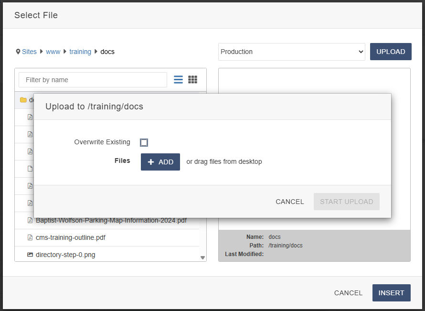425x311 pixels.
Task: Click the UPLOAD button
Action: point(391,52)
